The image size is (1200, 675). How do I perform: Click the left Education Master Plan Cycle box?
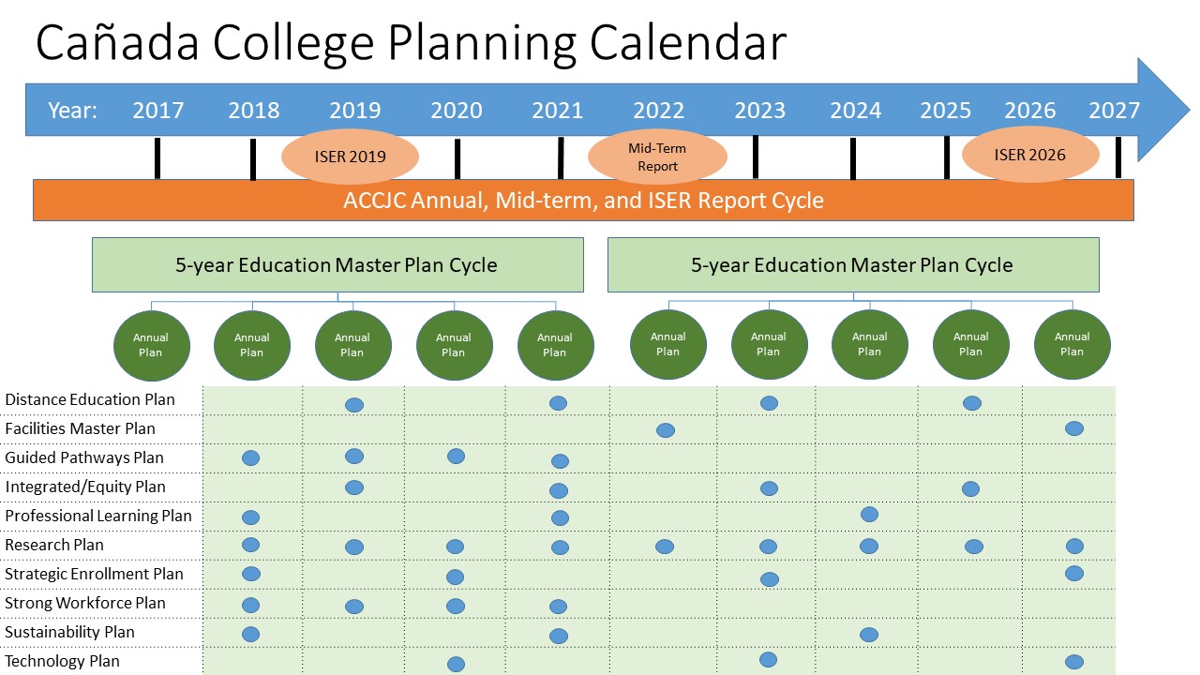pos(337,264)
